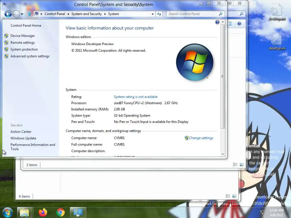Image resolution: width=291 pixels, height=218 pixels.
Task: Open help with the blue question icon
Action: [217, 22]
